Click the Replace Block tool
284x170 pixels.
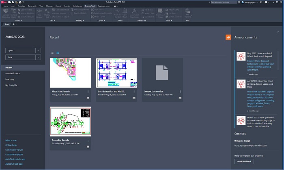[13, 13]
